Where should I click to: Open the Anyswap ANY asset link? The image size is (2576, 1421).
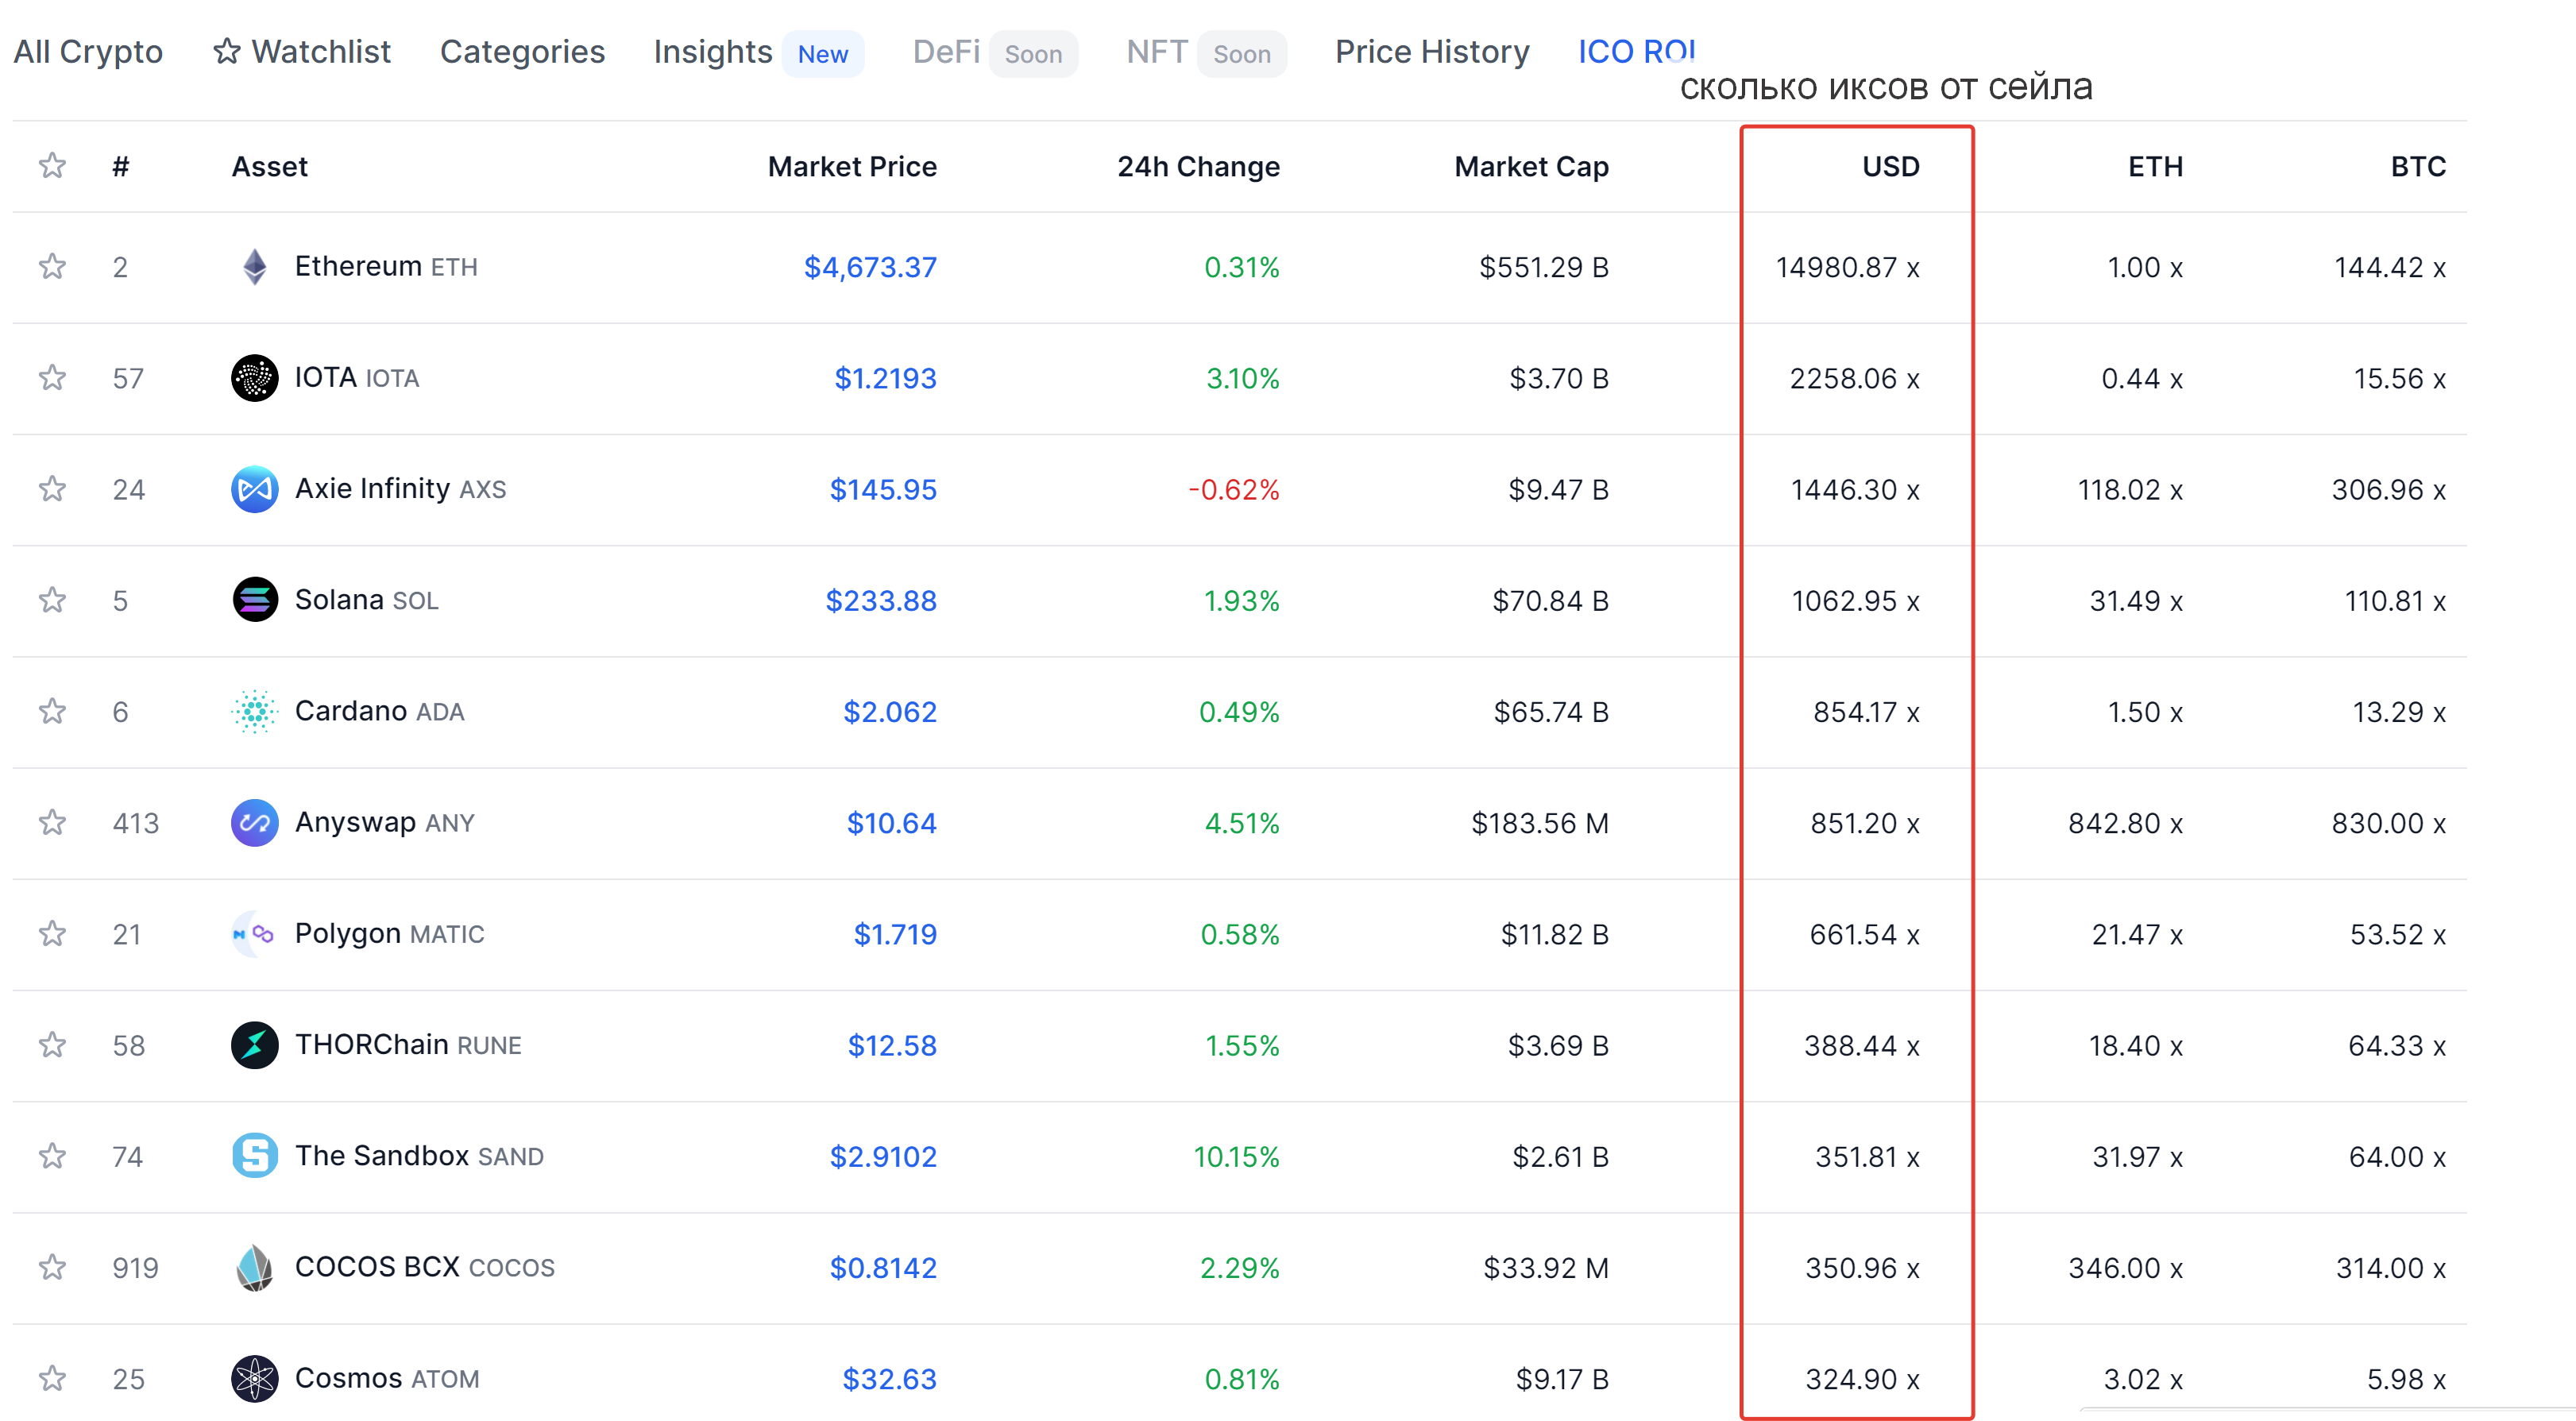(384, 823)
